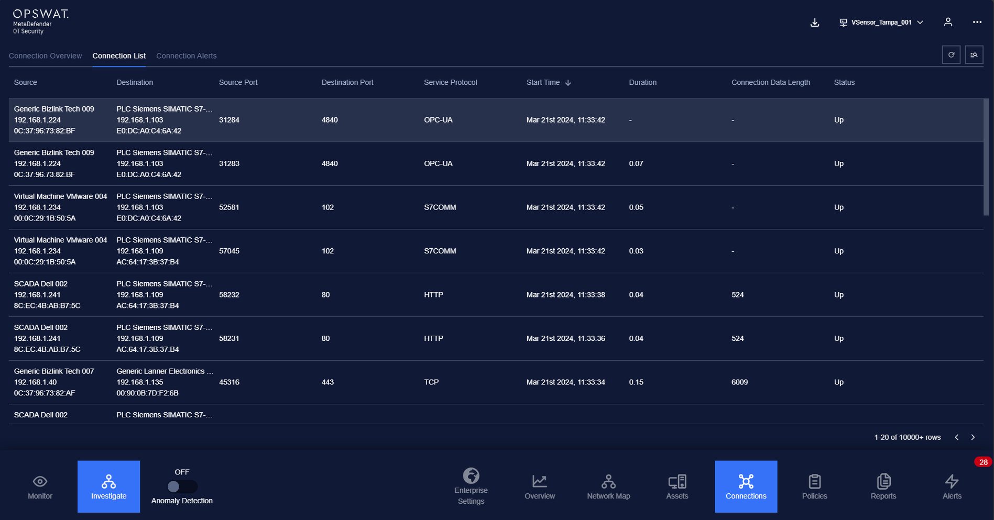
Task: Click the Destination column header
Action: tap(135, 83)
